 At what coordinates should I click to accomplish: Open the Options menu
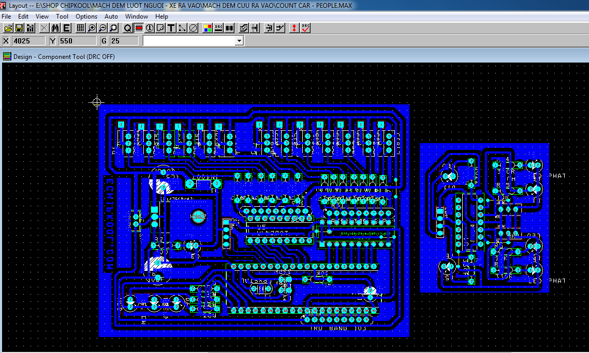point(86,16)
